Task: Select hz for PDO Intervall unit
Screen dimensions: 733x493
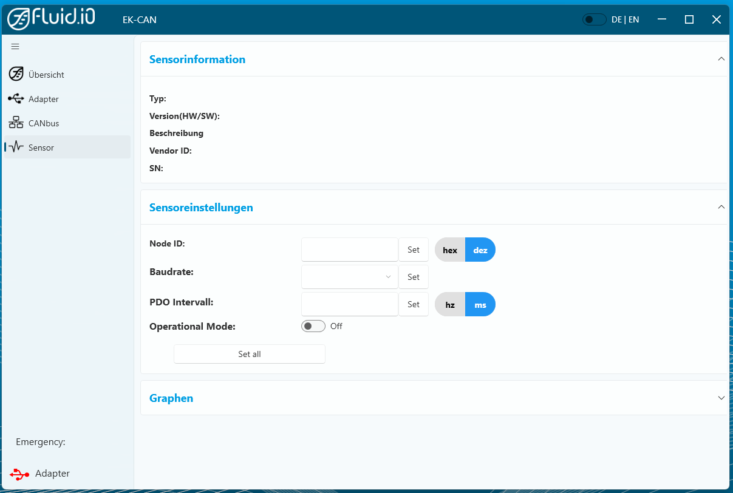Action: [x=450, y=305]
